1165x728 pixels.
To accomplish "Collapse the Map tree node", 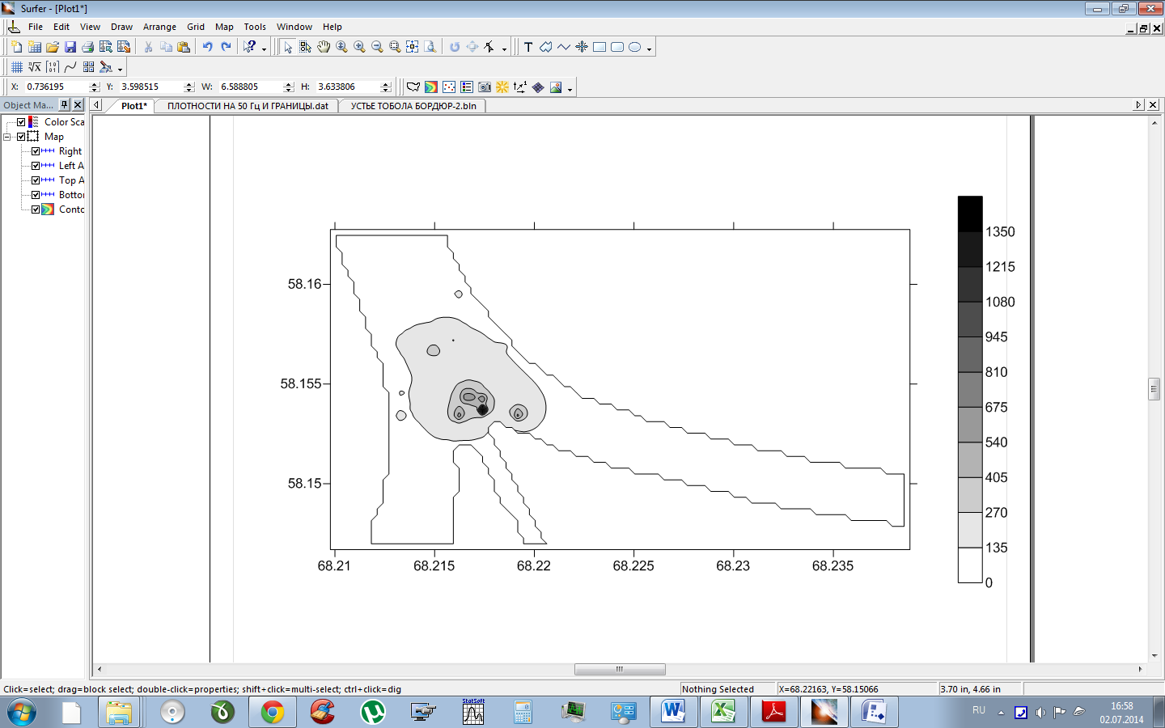I will [x=7, y=137].
